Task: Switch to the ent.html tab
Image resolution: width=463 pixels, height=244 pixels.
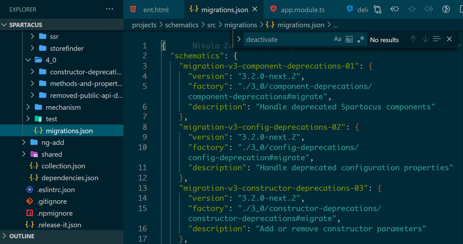Action: tap(154, 9)
